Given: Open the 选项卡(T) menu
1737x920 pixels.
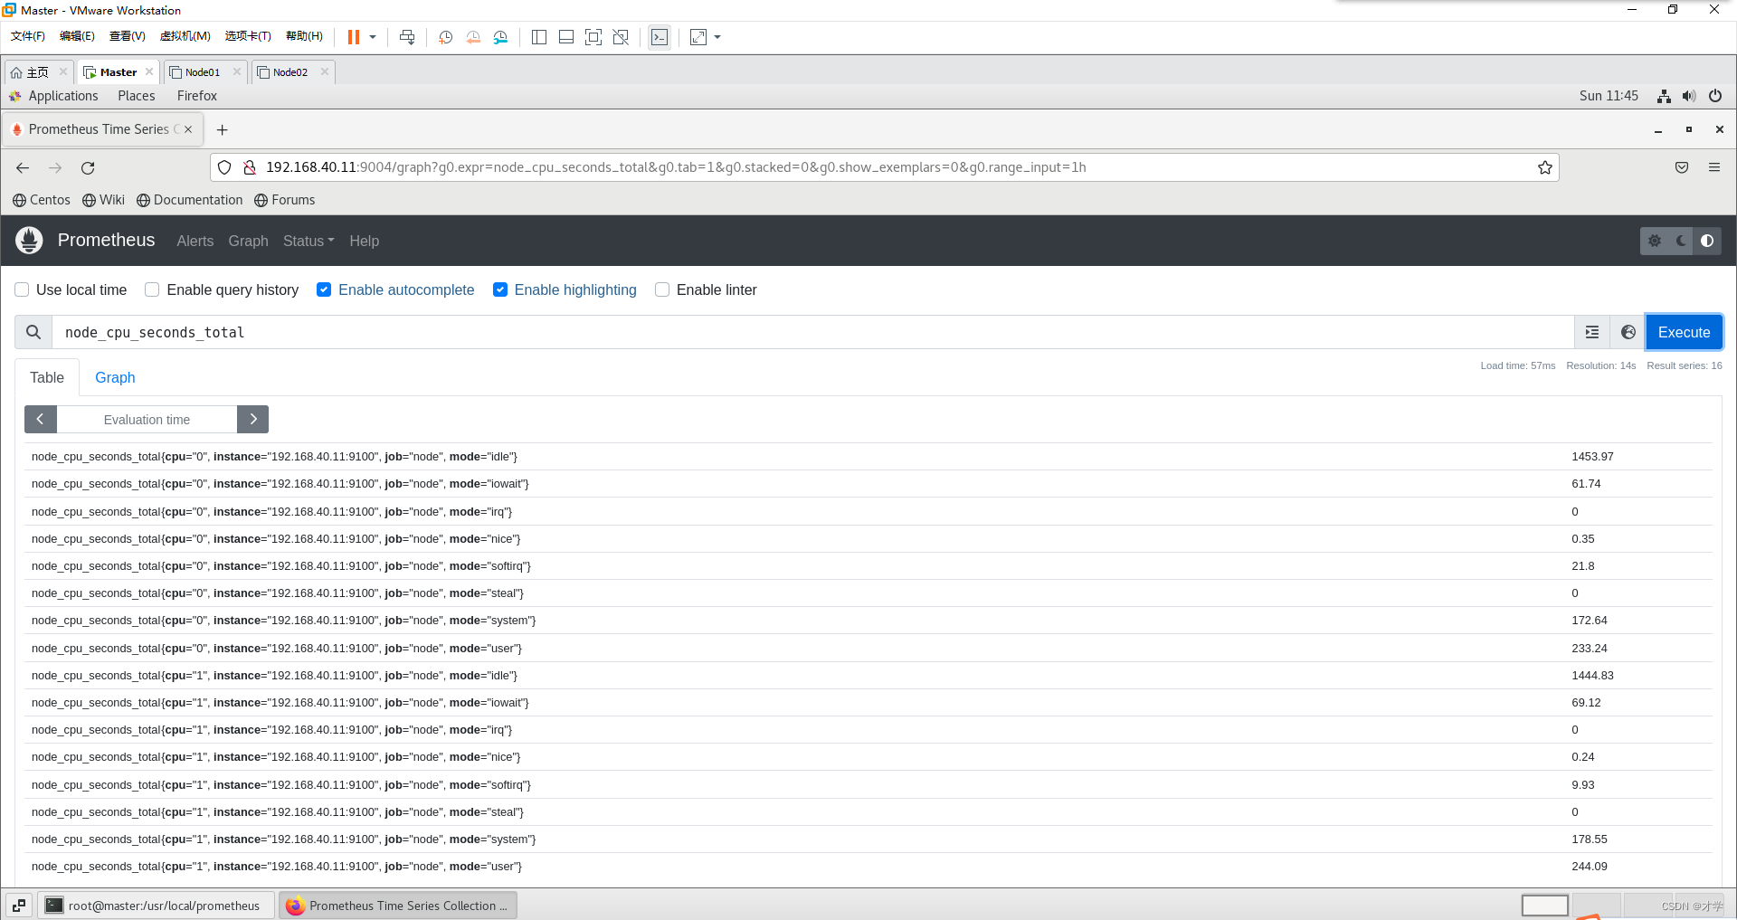Looking at the screenshot, I should [x=248, y=36].
